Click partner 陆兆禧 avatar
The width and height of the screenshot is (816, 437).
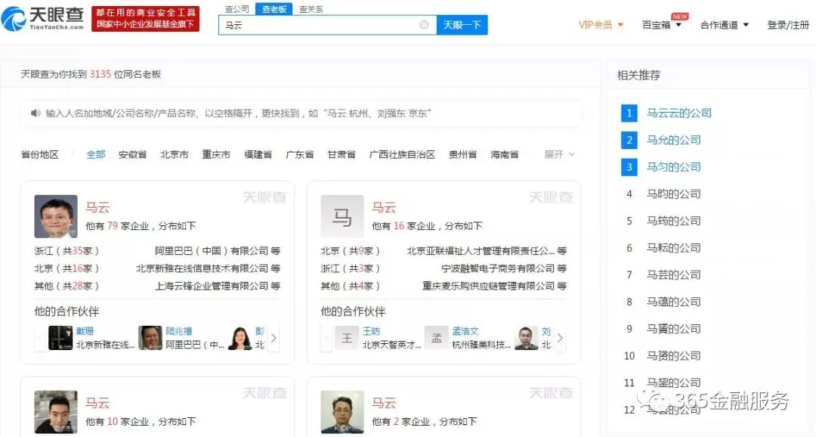[x=150, y=338]
